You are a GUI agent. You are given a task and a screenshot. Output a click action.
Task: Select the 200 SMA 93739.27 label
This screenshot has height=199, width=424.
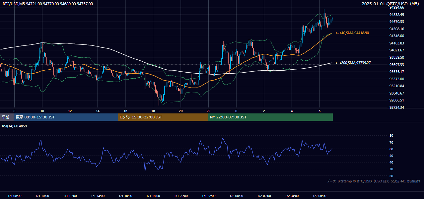pos(353,63)
